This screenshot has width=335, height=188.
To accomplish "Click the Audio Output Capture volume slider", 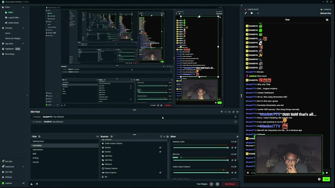I will click(201, 173).
